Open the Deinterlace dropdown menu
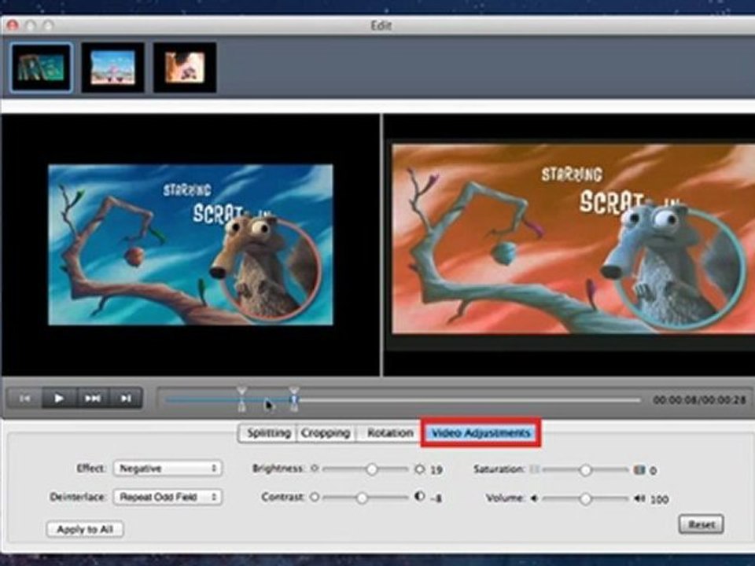Image resolution: width=755 pixels, height=566 pixels. (168, 497)
